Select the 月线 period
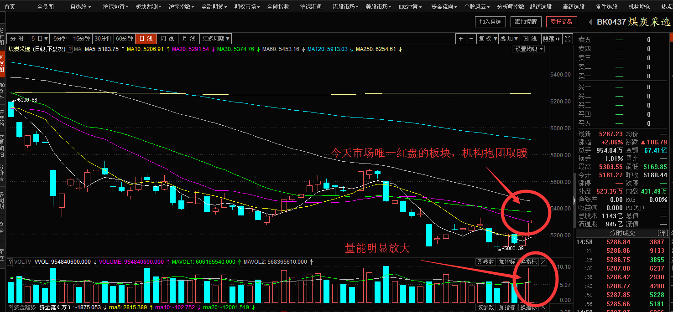The image size is (673, 312). (189, 39)
